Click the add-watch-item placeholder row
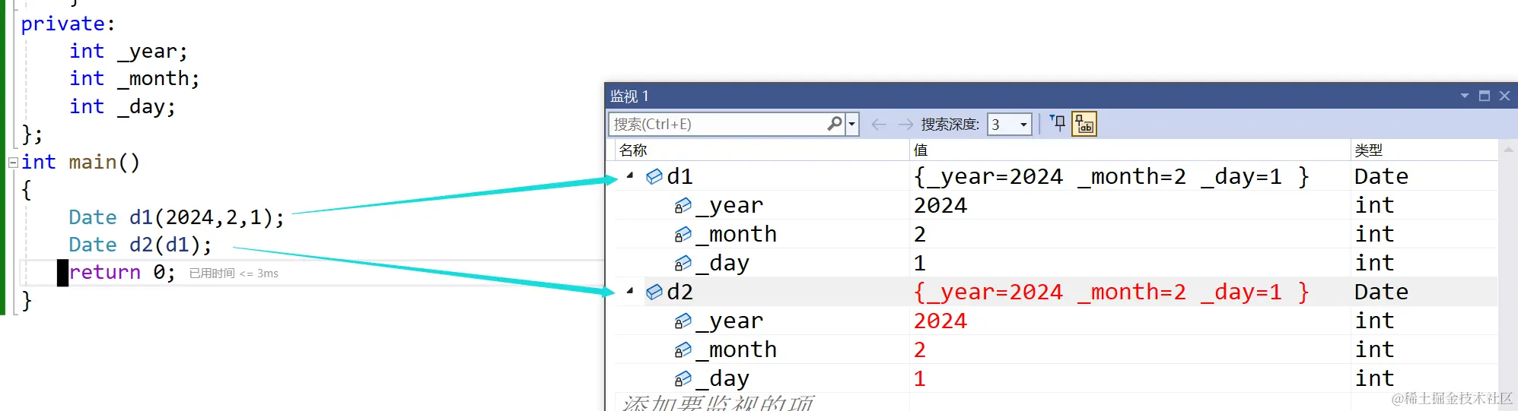The width and height of the screenshot is (1518, 411). pyautogui.click(x=718, y=402)
